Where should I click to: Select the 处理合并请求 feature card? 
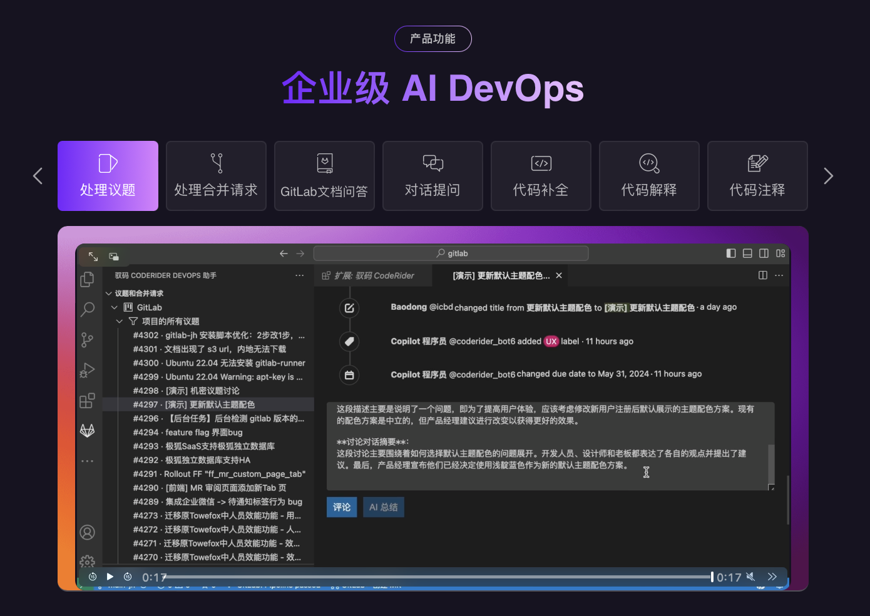(216, 176)
